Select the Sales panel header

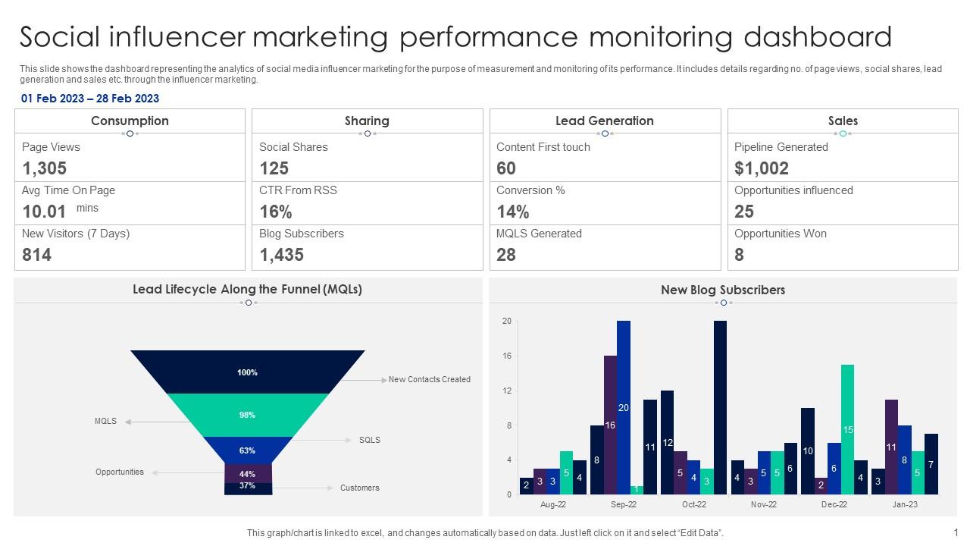click(x=842, y=121)
